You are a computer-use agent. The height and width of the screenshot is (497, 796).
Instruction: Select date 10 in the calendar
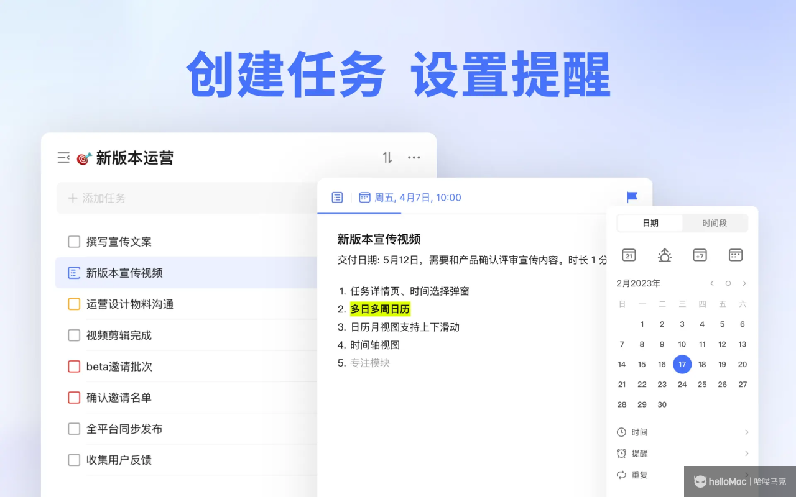point(682,344)
